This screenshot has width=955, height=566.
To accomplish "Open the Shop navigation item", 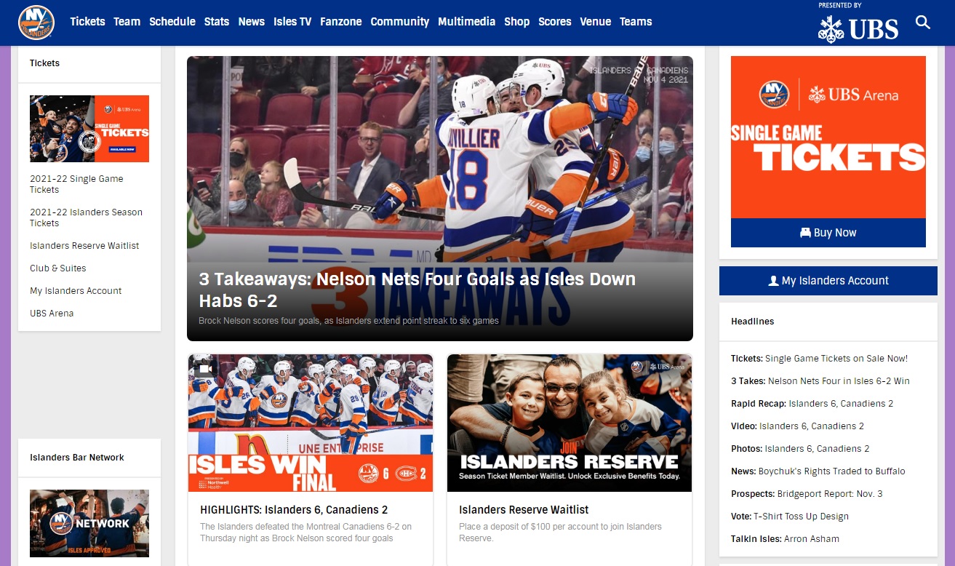I will coord(516,22).
